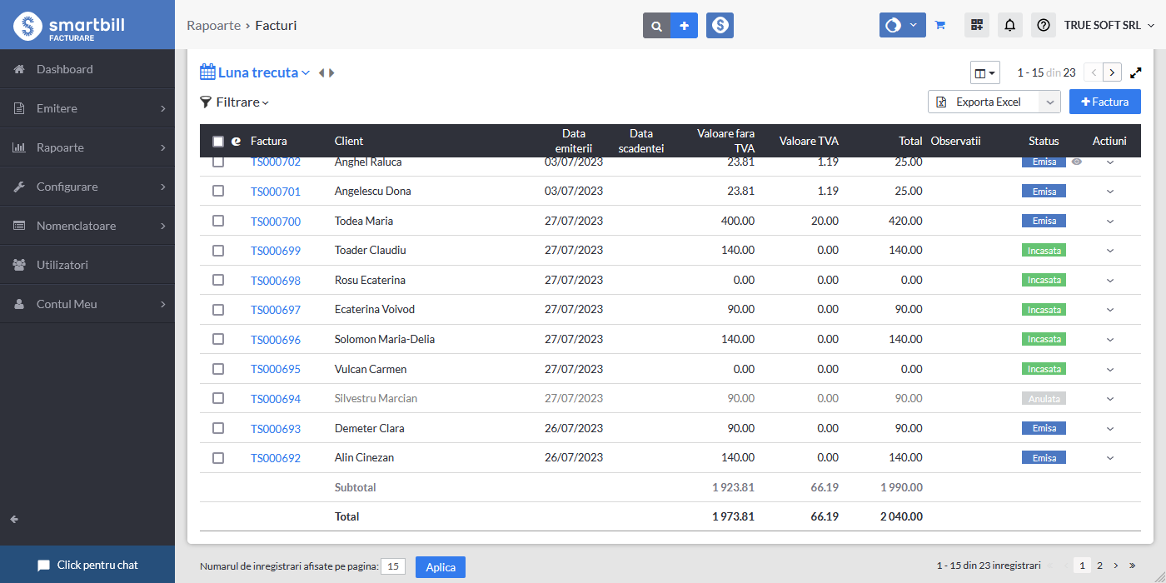Expand table to fullscreen with arrows icon

[1136, 72]
